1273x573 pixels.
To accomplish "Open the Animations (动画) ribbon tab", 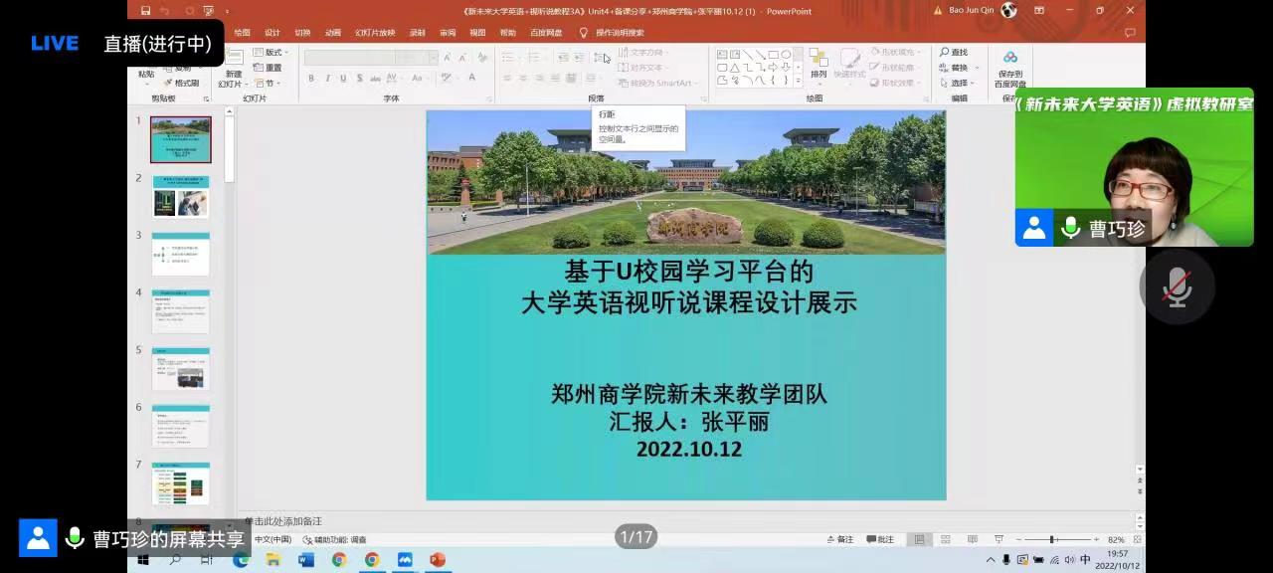I will [x=332, y=33].
